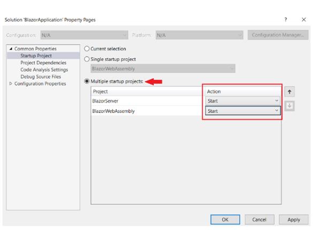Viewport: 321px width, 230px height.
Task: Select Debug Source Files item
Action: click(40, 76)
